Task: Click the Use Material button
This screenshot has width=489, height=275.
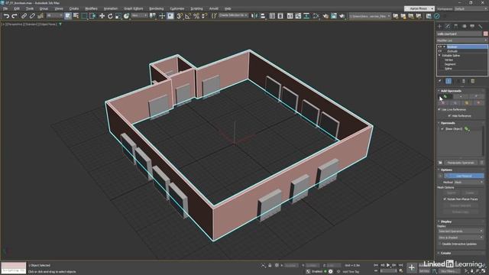Action: point(464,176)
